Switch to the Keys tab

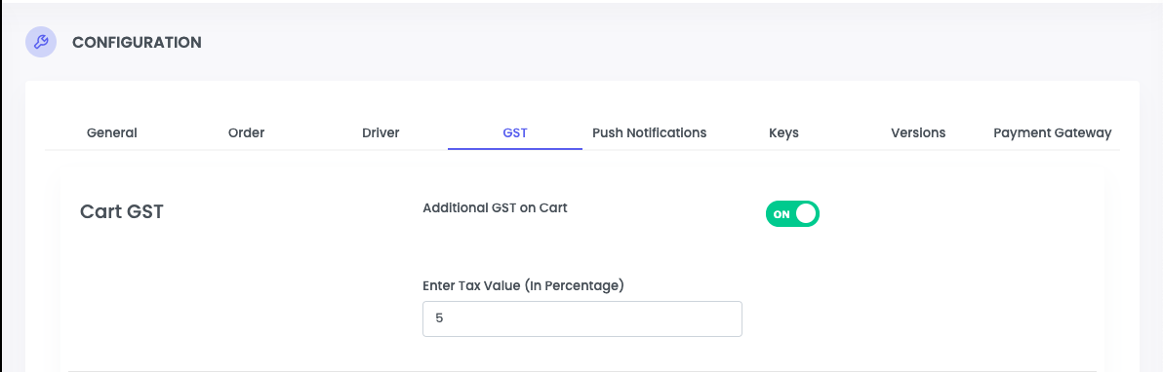pos(784,133)
